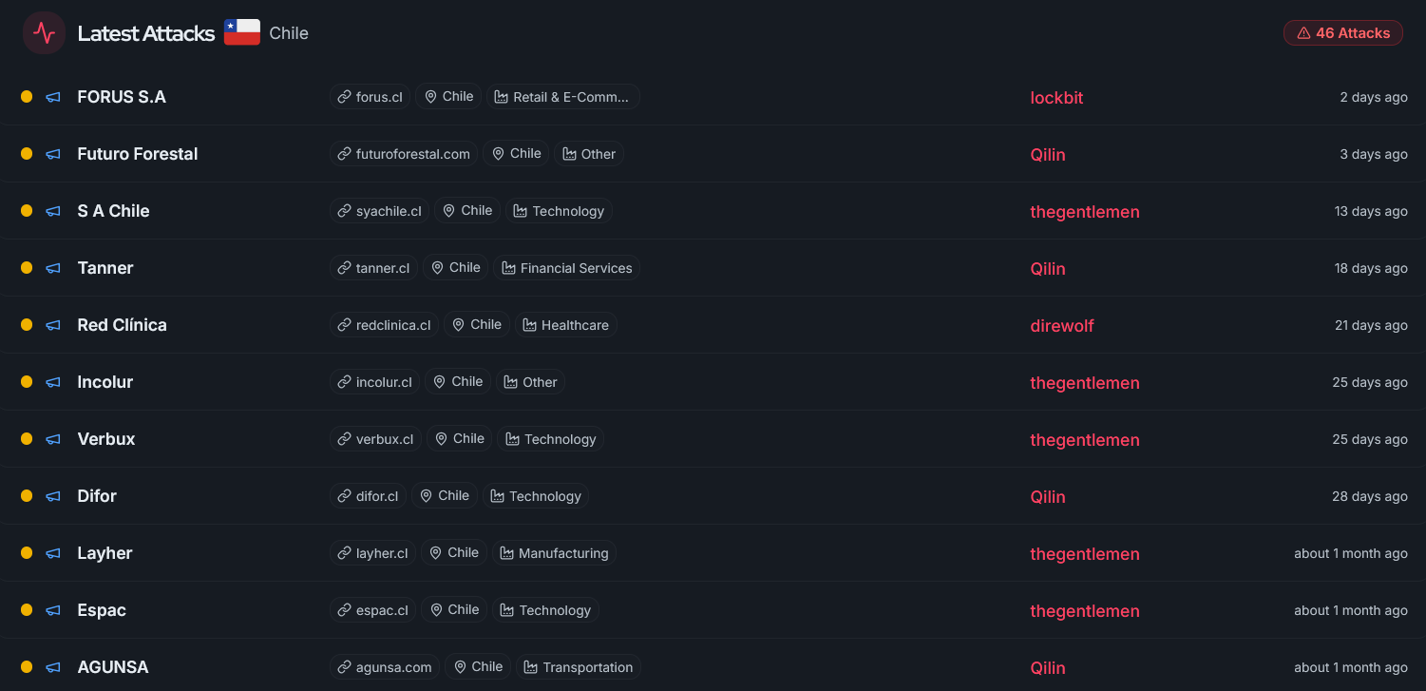Click the megaphone icon next to Difor
This screenshot has height=691, width=1426.
pos(53,496)
